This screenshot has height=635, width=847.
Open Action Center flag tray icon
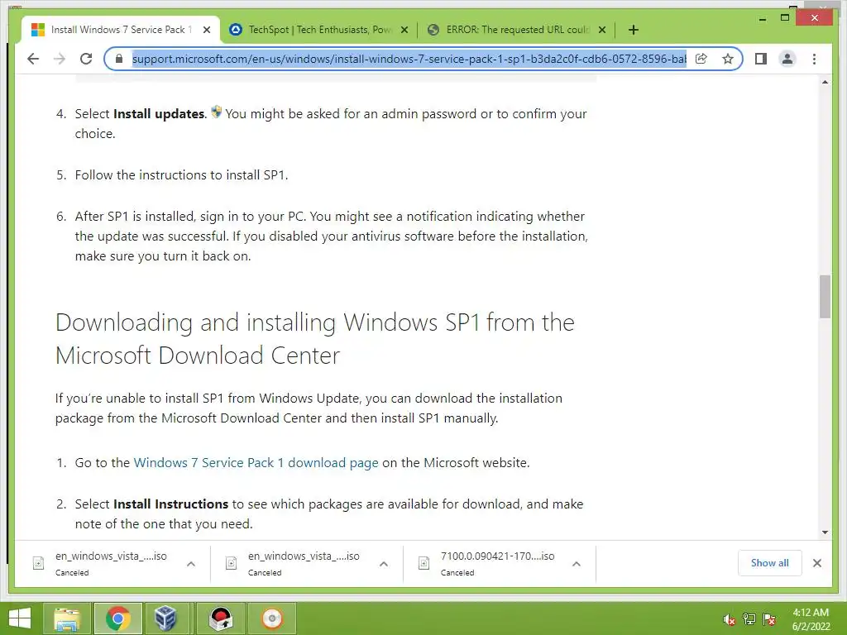(769, 619)
